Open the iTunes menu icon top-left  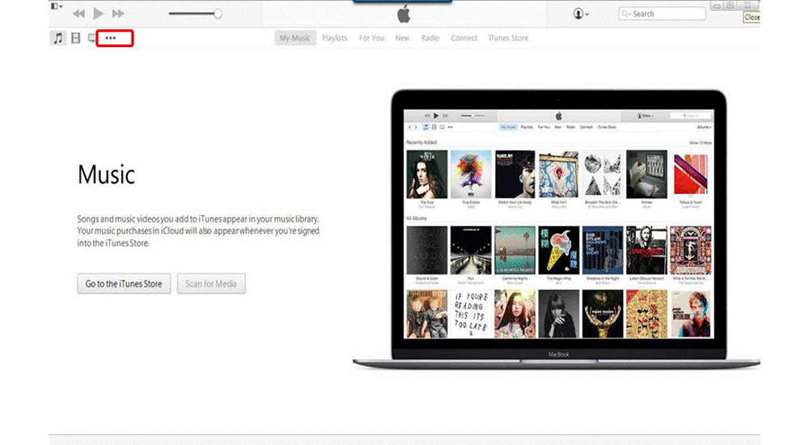coord(57,6)
